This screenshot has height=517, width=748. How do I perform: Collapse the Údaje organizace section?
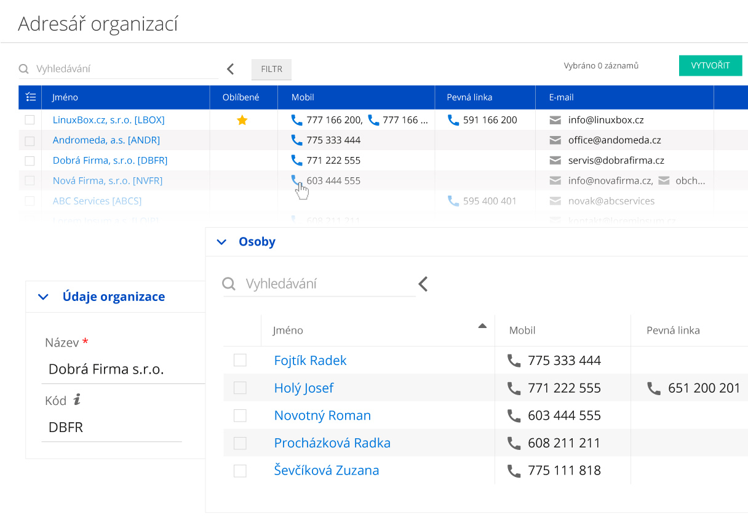pos(43,297)
